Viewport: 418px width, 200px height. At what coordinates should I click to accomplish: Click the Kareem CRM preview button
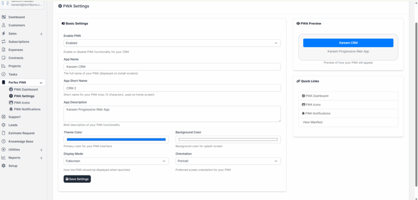(348, 43)
